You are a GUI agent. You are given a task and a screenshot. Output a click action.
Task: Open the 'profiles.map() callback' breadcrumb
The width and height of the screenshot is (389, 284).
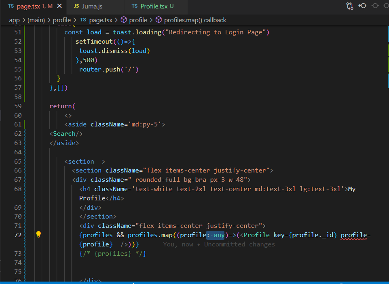pos(191,20)
